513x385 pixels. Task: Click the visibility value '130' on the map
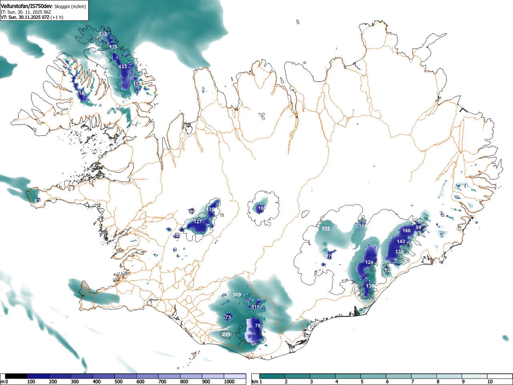point(370,286)
